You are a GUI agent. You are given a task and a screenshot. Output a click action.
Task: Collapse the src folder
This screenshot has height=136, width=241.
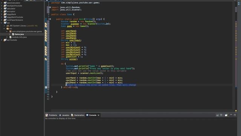pyautogui.click(x=4, y=29)
